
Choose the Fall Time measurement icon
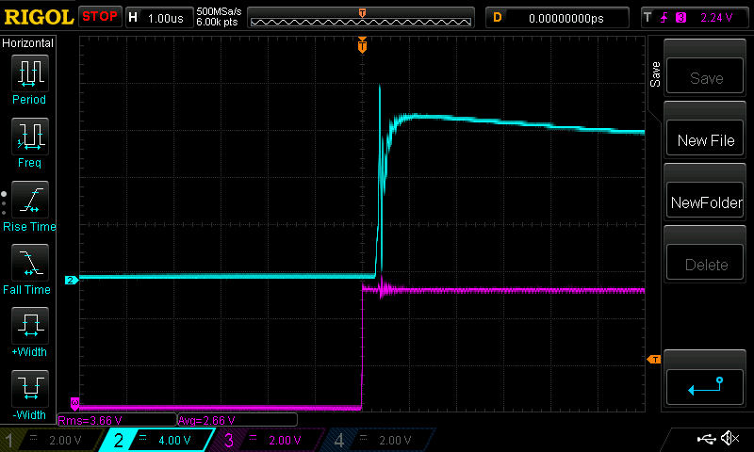click(x=29, y=263)
